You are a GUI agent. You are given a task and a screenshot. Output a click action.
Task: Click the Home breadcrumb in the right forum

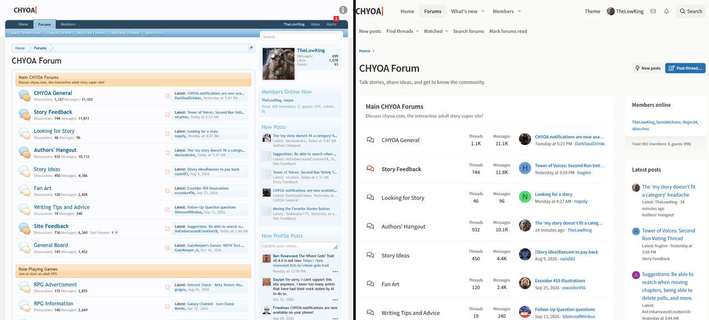pyautogui.click(x=364, y=51)
